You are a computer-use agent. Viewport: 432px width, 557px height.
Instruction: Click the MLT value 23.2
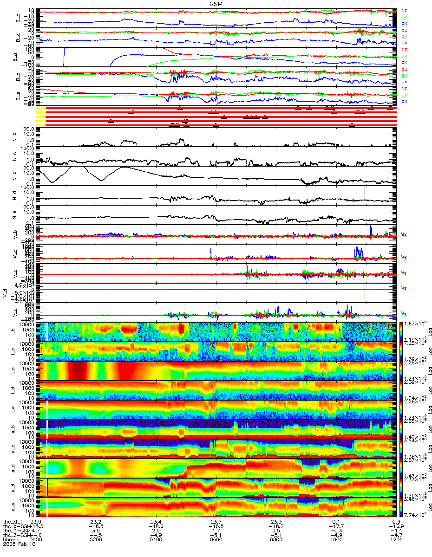point(96,522)
